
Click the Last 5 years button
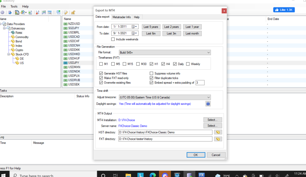[151, 27]
